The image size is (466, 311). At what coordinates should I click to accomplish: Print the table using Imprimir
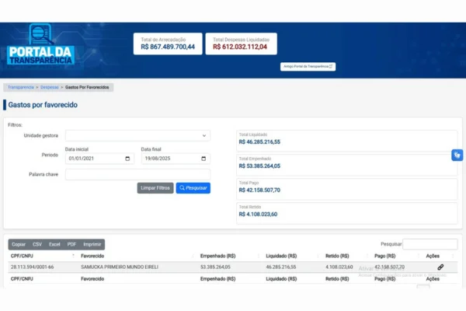click(92, 244)
